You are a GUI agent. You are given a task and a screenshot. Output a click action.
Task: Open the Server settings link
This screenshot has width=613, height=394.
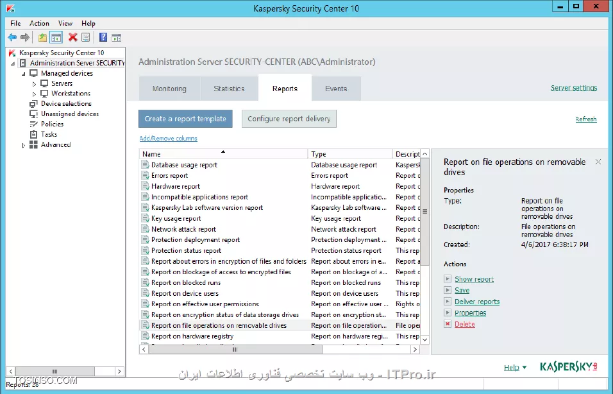[574, 88]
